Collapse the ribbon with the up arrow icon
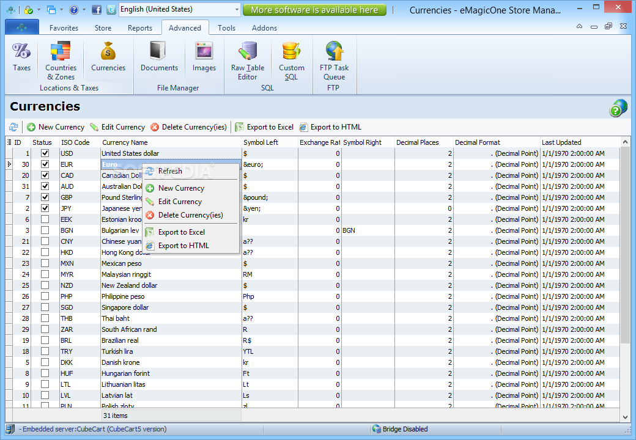636x440 pixels. [579, 26]
